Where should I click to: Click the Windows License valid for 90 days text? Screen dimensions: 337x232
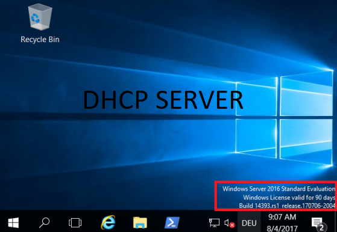point(289,197)
